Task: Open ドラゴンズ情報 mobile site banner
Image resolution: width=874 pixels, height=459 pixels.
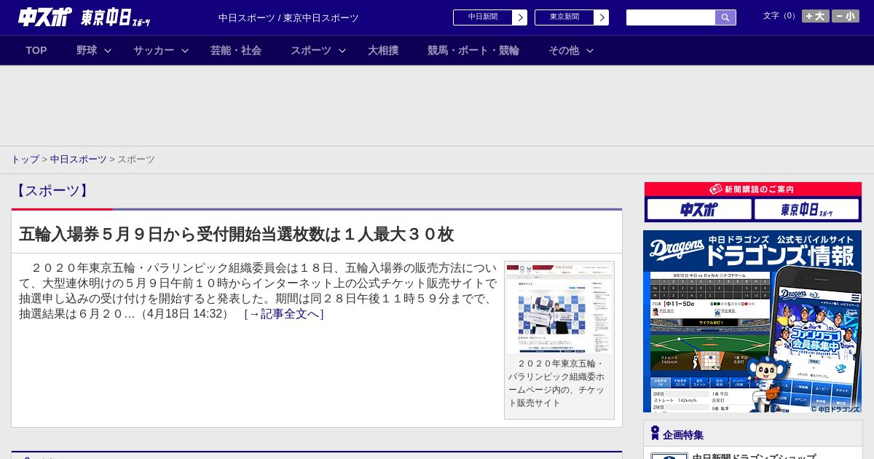Action: point(752,321)
